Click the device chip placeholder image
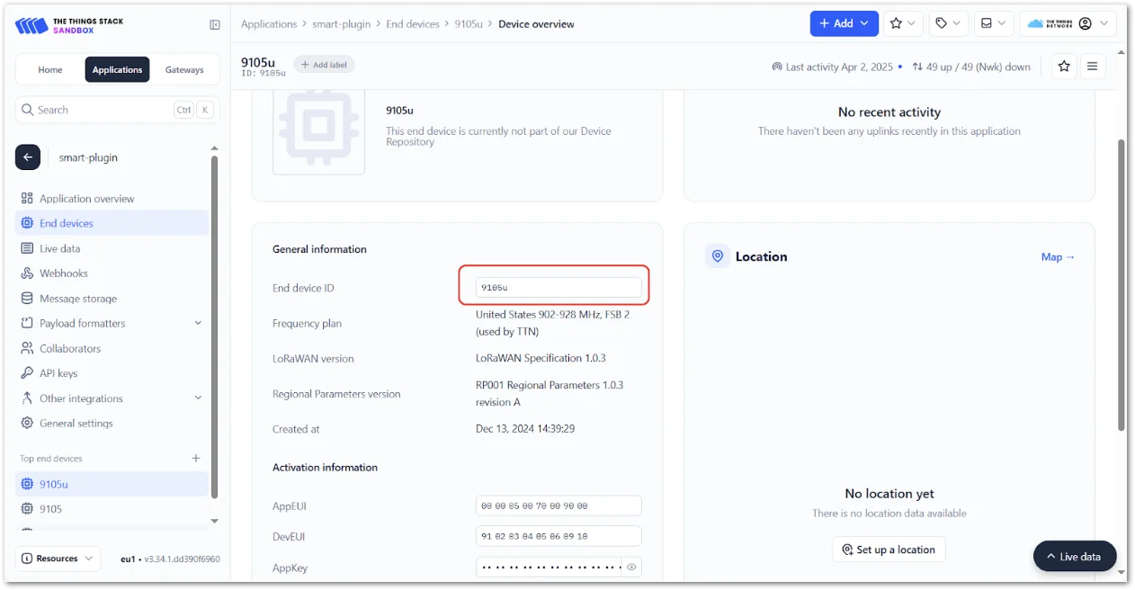The image size is (1135, 590). (x=318, y=130)
